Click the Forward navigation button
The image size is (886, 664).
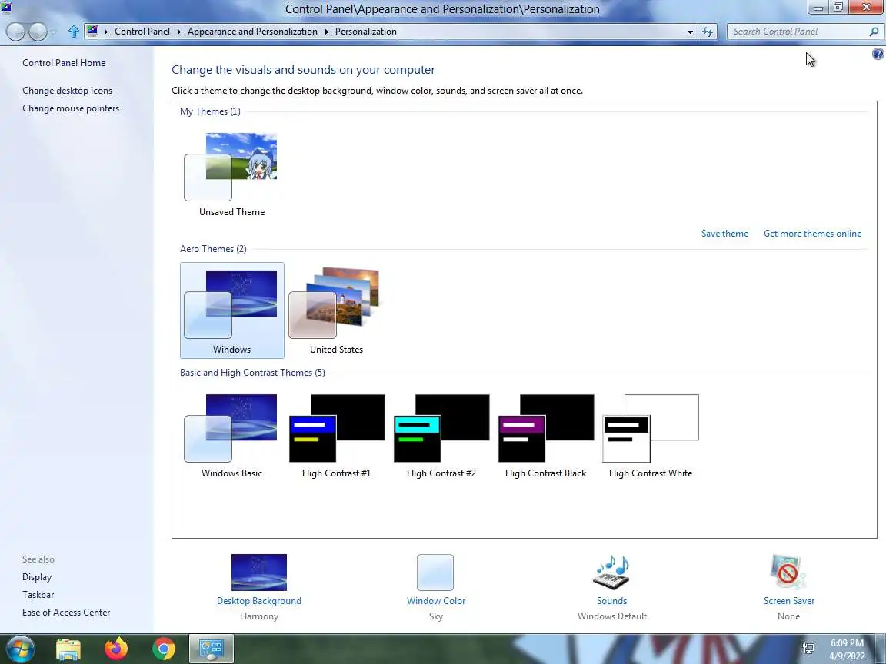pos(37,32)
